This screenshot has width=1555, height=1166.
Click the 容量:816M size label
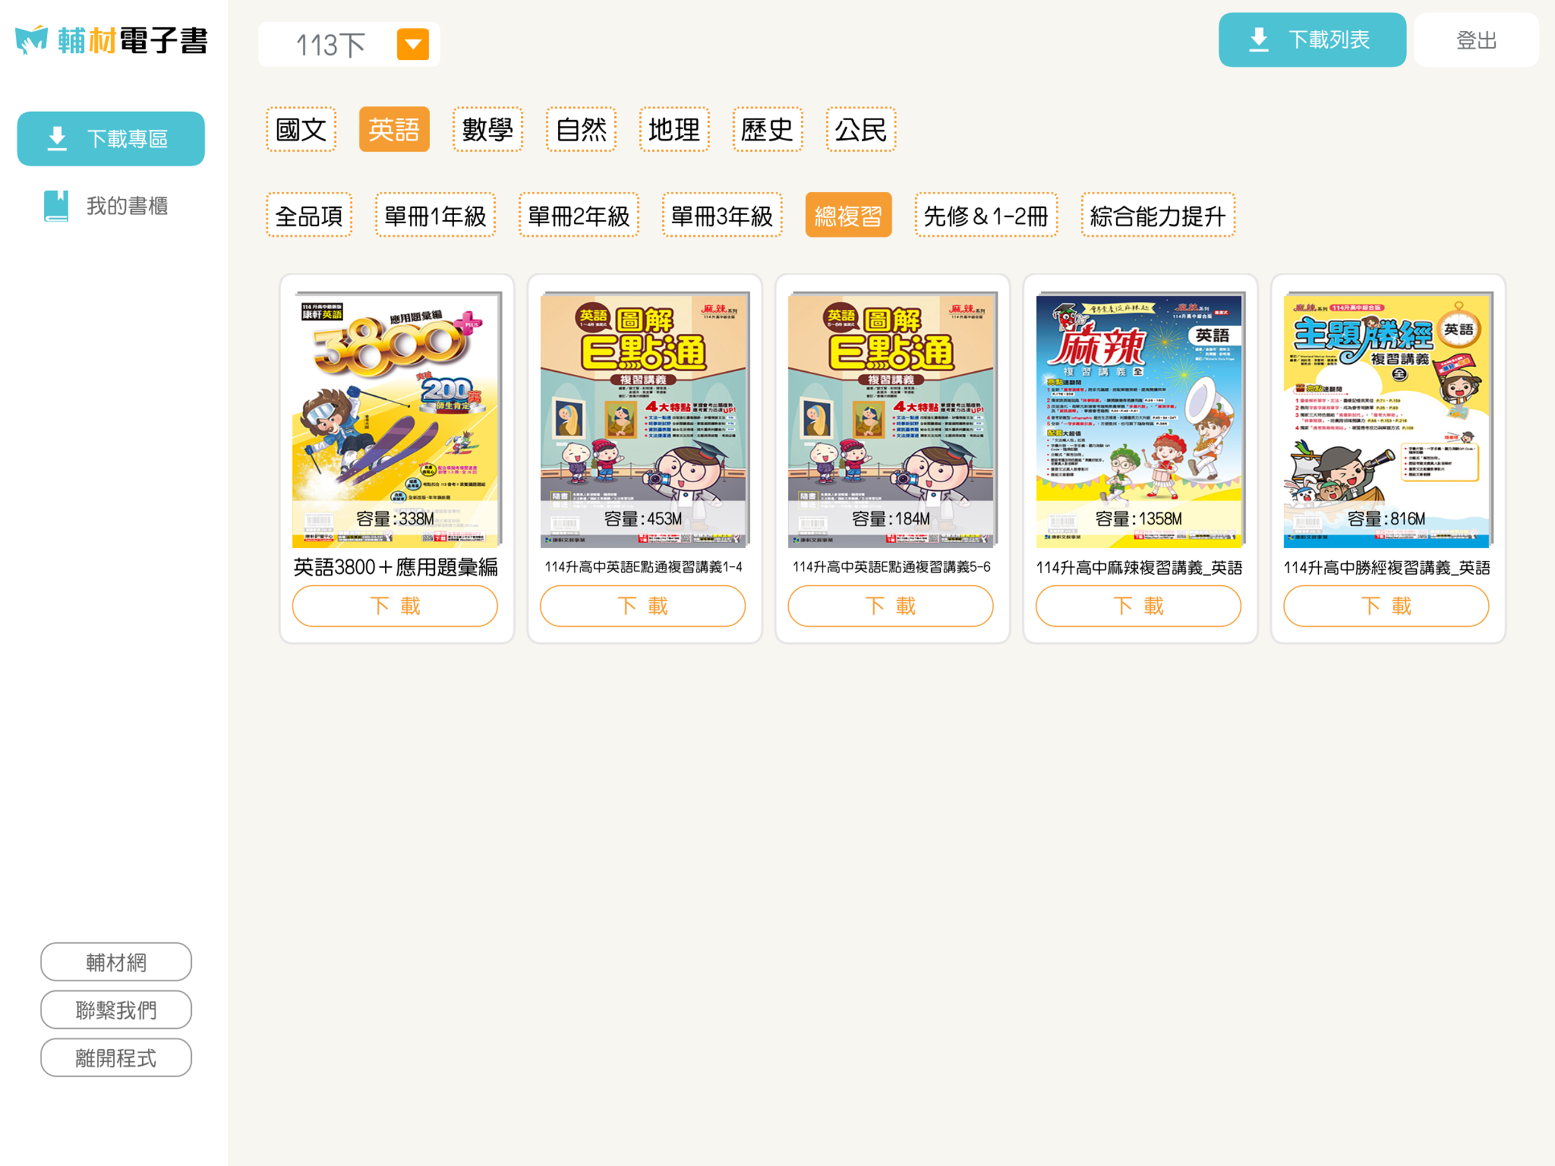1387,519
